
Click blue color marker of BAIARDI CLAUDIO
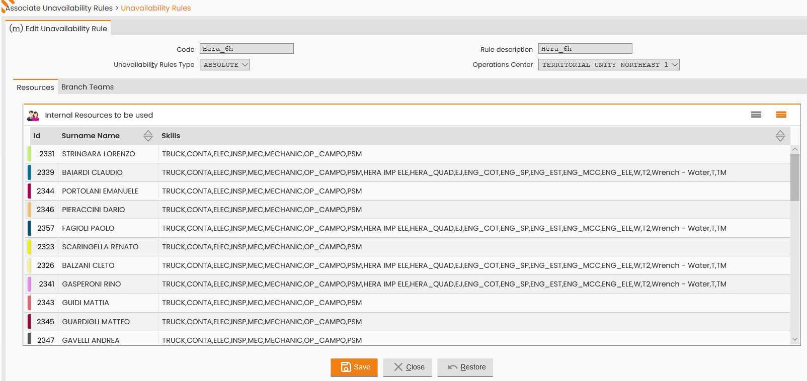[x=29, y=172]
